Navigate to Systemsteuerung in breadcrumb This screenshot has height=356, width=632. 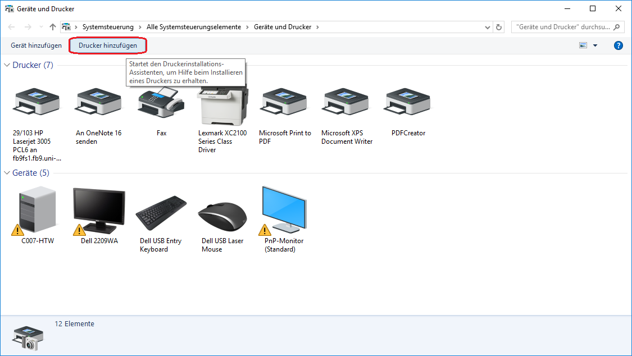(108, 27)
